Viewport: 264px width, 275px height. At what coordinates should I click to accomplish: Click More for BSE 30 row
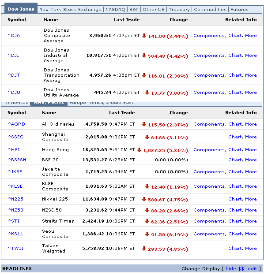[251, 160]
